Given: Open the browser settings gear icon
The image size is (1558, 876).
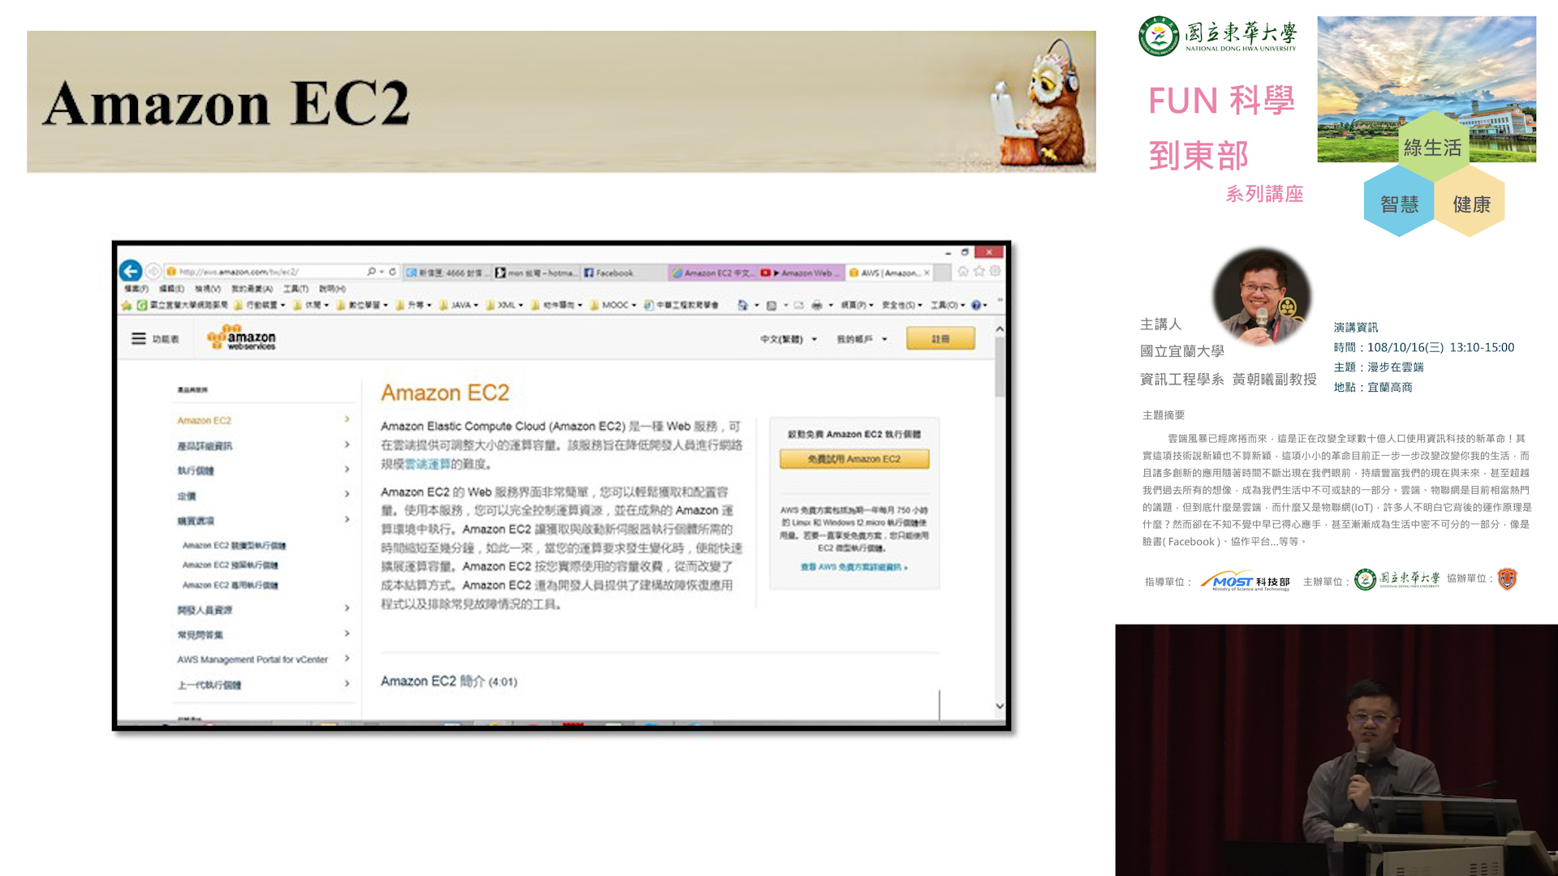Looking at the screenshot, I should [x=996, y=272].
